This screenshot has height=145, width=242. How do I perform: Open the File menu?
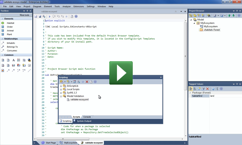point(5,6)
